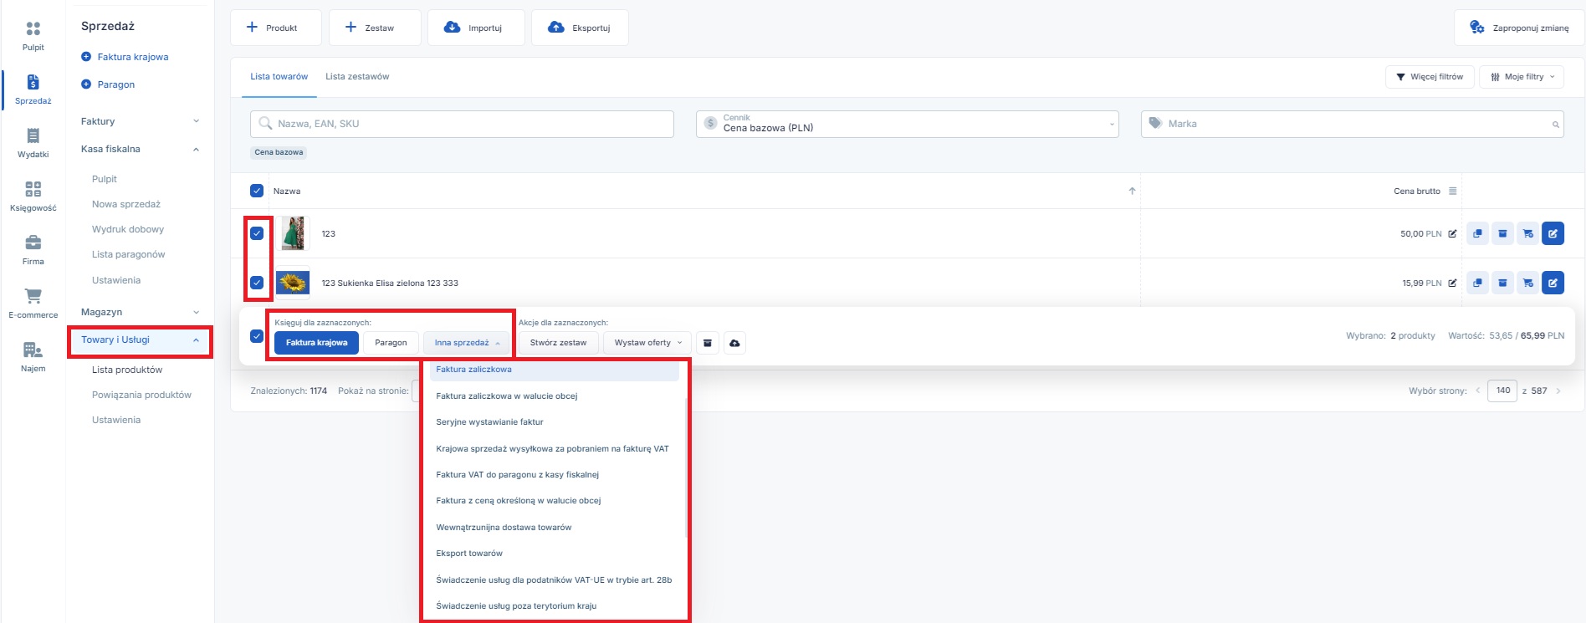Open Najem section

click(x=33, y=357)
